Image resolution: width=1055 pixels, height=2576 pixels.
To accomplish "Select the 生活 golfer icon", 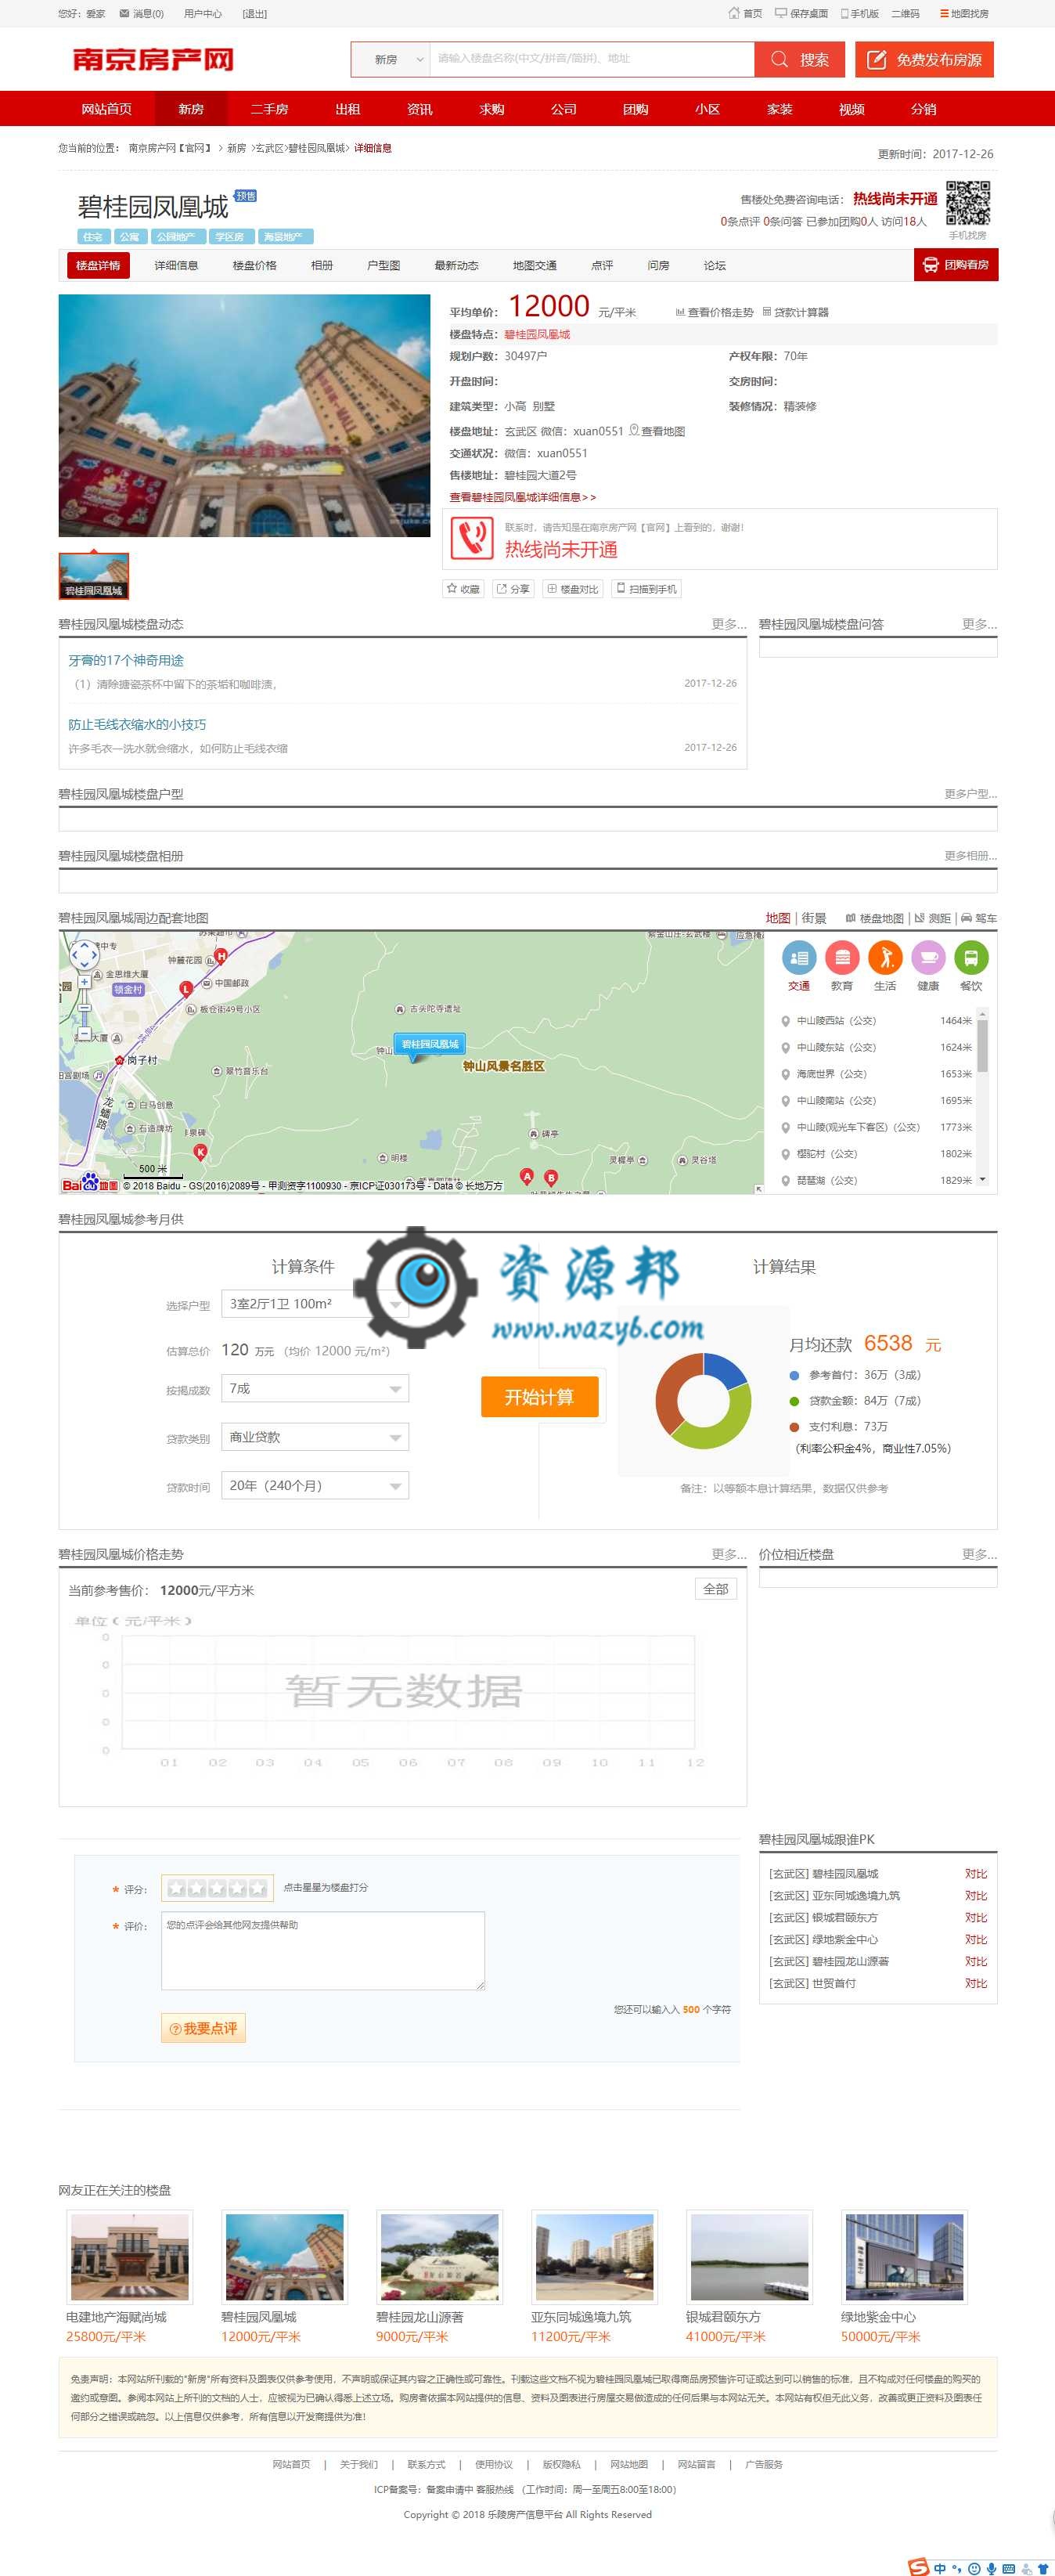I will coord(885,958).
